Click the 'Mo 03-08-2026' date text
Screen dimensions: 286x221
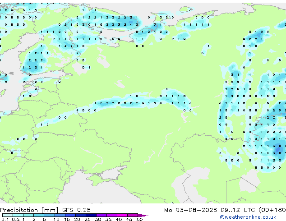(190, 210)
